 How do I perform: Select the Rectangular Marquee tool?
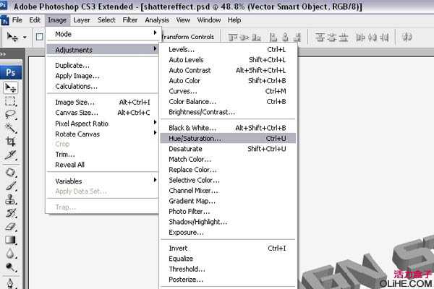coord(10,101)
